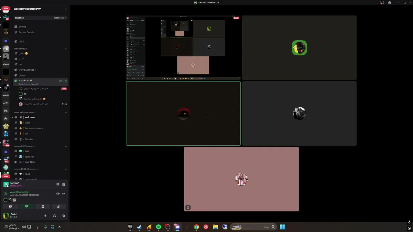Click the red LIVE badge in channel list

[64, 89]
